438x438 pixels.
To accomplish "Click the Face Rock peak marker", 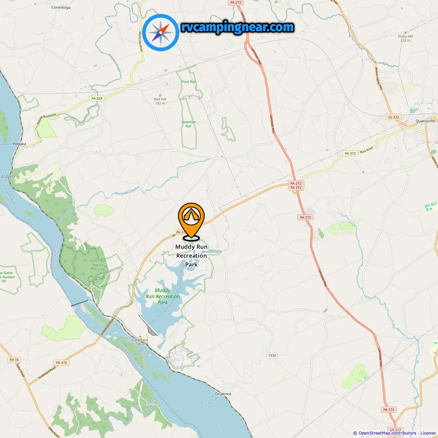I will pos(140,336).
